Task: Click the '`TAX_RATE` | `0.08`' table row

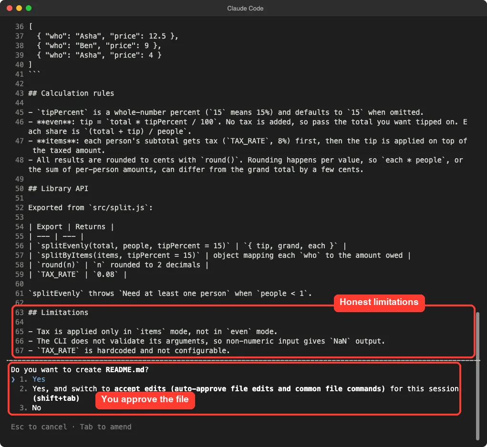Action: (77, 274)
